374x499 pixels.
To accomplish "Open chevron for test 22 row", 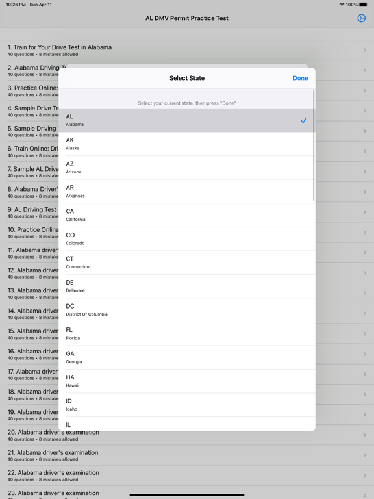I will (x=365, y=476).
